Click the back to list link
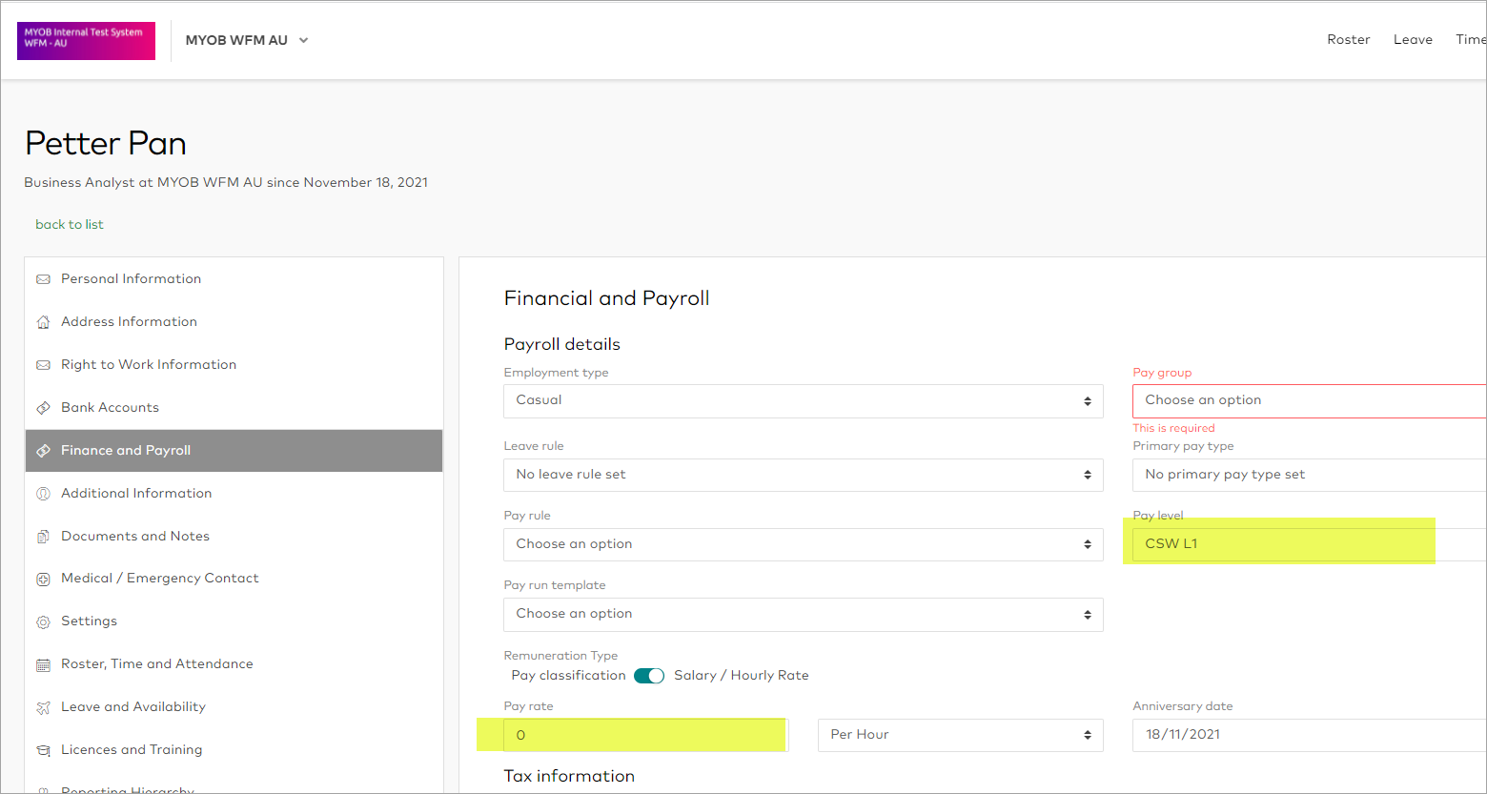Viewport: 1487px width, 794px height. [70, 225]
